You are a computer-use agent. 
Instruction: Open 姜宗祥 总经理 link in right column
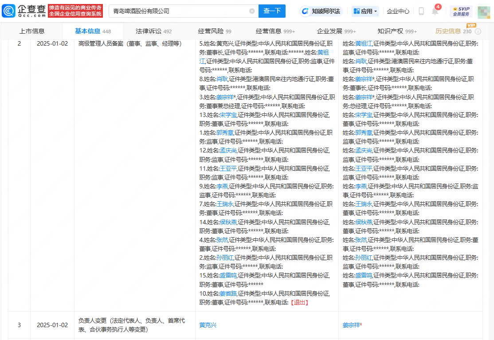click(x=364, y=97)
